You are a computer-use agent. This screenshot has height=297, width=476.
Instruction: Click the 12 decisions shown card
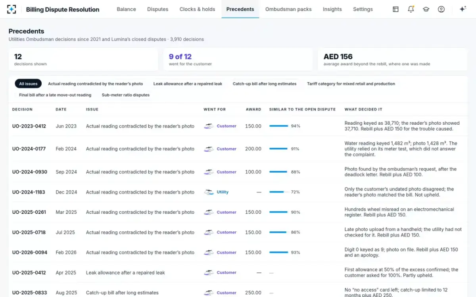pyautogui.click(x=83, y=59)
